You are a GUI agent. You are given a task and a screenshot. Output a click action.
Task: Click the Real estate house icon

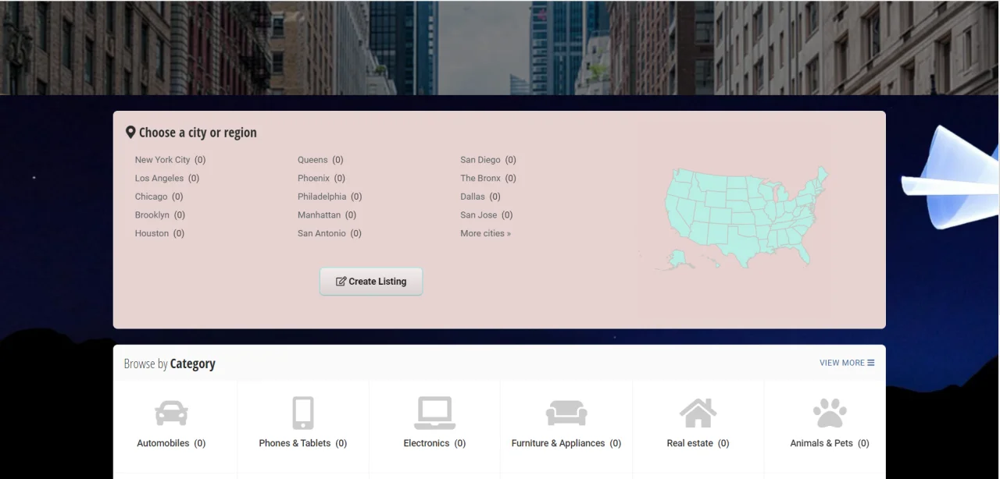(x=698, y=413)
